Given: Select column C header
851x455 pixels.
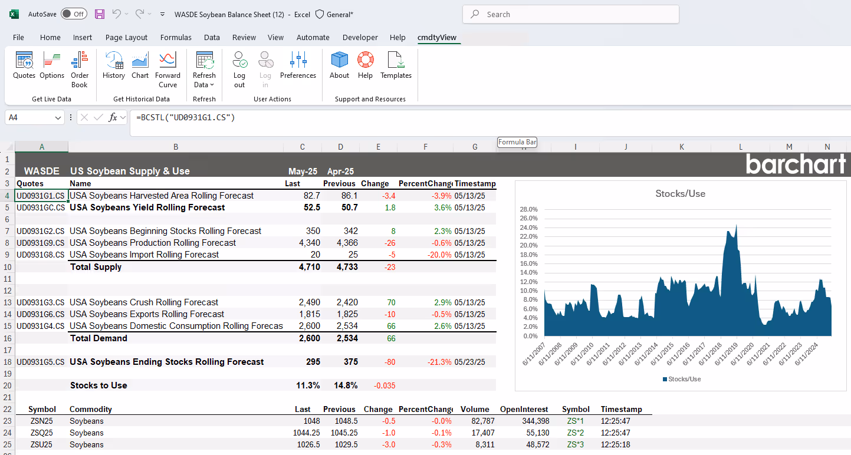Looking at the screenshot, I should coord(303,147).
